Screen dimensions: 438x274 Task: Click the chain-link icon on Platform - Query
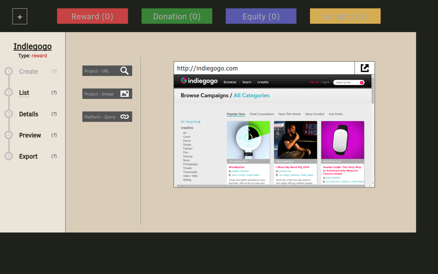[124, 117]
